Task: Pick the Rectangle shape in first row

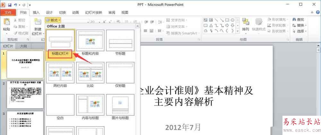Action: click(x=227, y=20)
